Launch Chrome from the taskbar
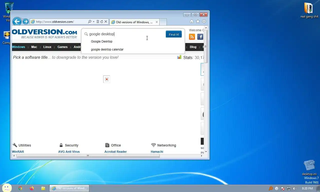 point(20,188)
